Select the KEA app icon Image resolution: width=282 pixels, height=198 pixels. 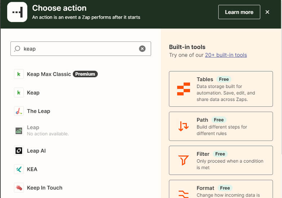pos(19,169)
